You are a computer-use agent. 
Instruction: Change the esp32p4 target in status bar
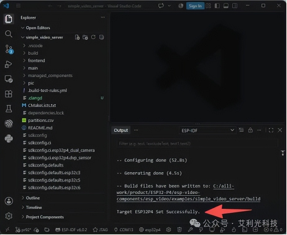pyautogui.click(x=150, y=230)
